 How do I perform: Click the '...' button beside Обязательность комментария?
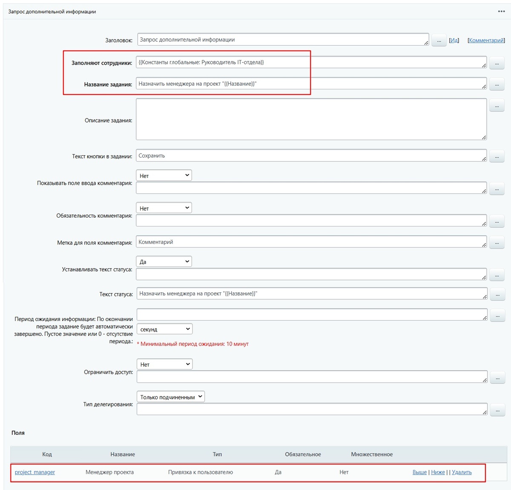497,221
